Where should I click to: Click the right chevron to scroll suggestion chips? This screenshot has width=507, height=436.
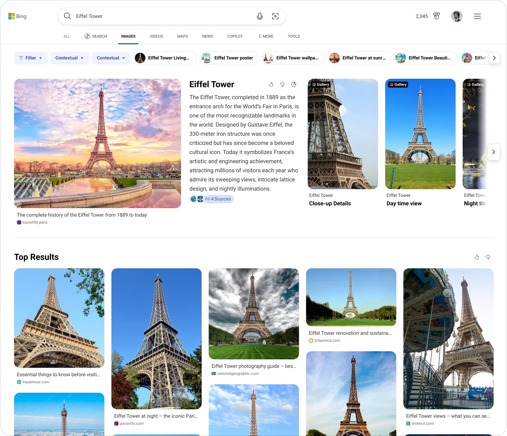[x=494, y=58]
